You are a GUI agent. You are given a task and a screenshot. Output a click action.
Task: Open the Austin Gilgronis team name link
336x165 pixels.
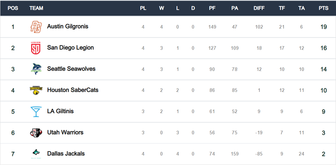click(68, 26)
